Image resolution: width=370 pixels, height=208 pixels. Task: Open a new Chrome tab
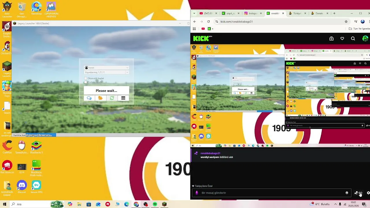click(334, 13)
